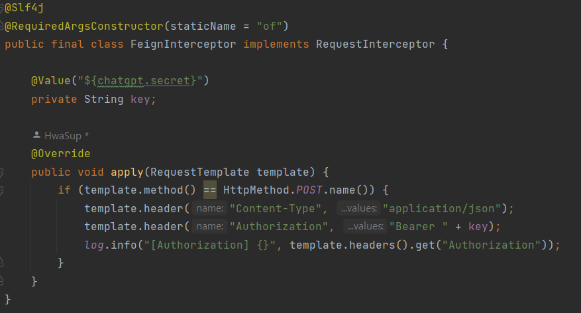Click the get("Authorization") argument string
The width and height of the screenshot is (581, 313).
coord(492,245)
